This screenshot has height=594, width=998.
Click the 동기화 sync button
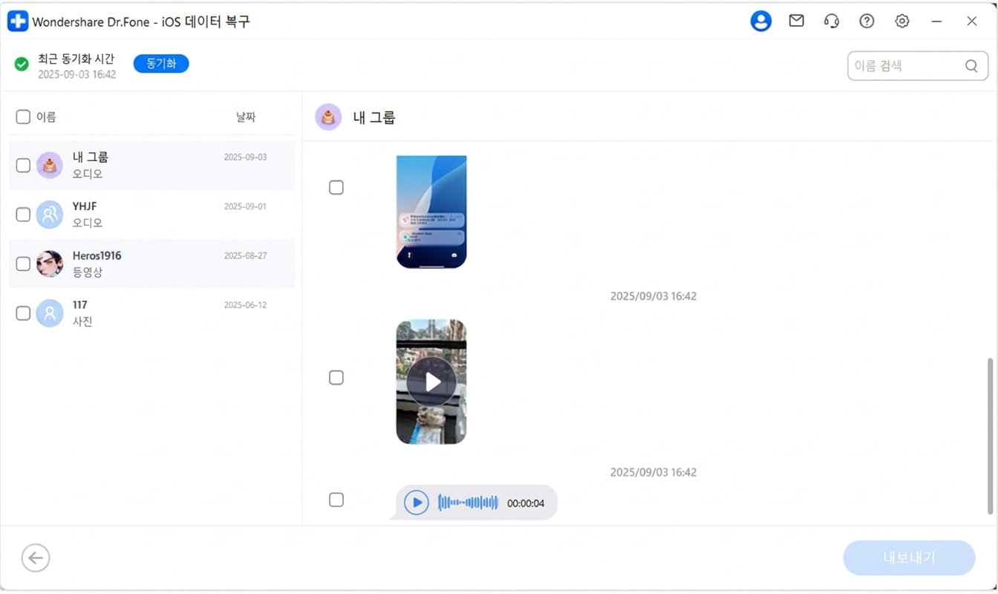[x=161, y=64]
